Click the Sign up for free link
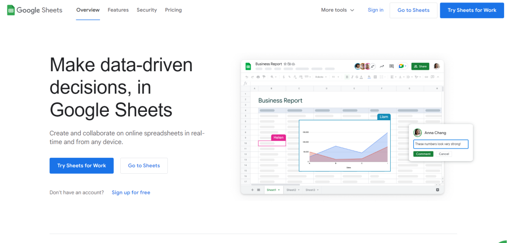The image size is (507, 243). point(131,193)
